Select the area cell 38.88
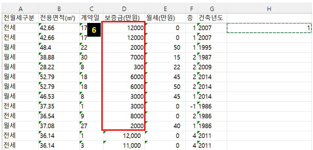Screen dimensions: 313x150 (59, 57)
